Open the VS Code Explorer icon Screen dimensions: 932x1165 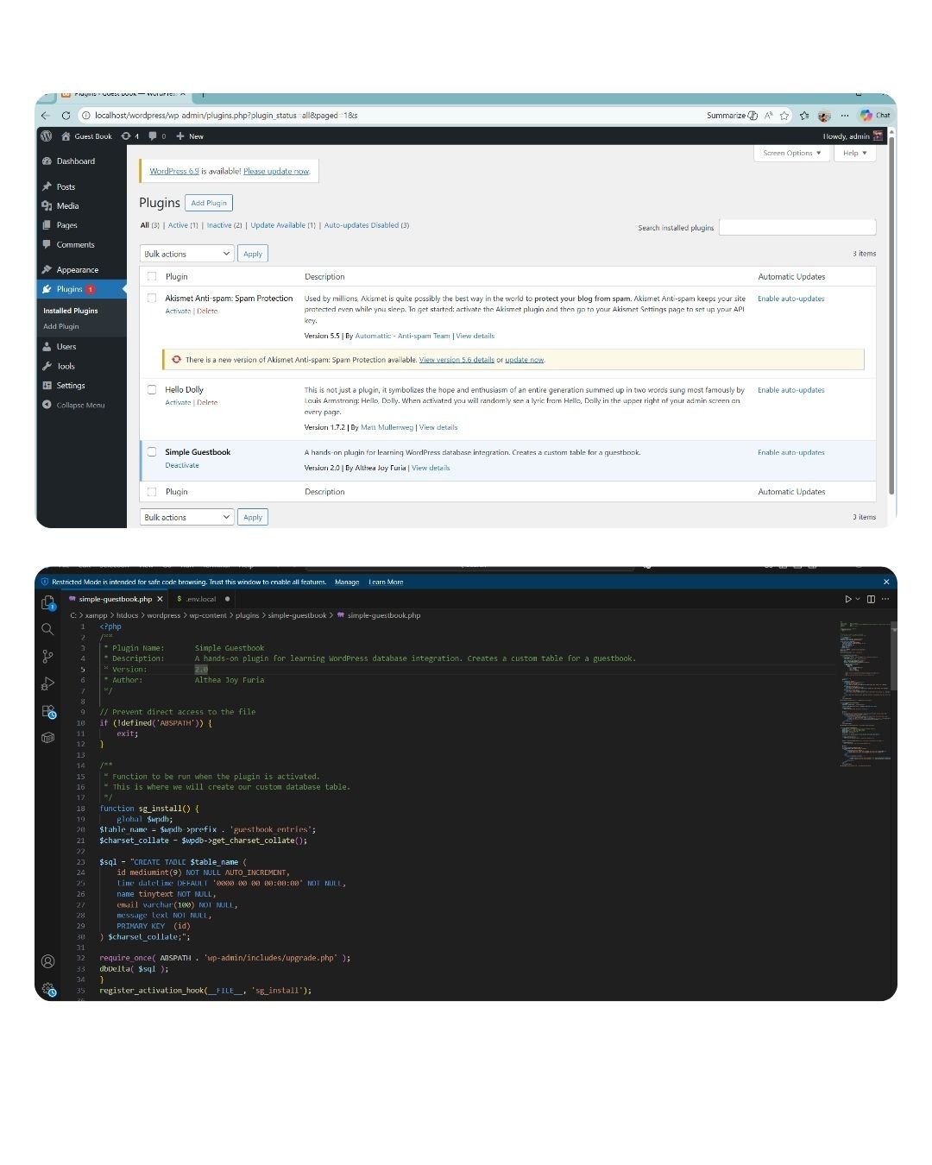click(48, 602)
